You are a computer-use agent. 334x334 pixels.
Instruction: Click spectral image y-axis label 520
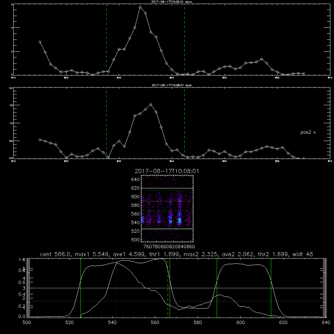tap(136, 231)
